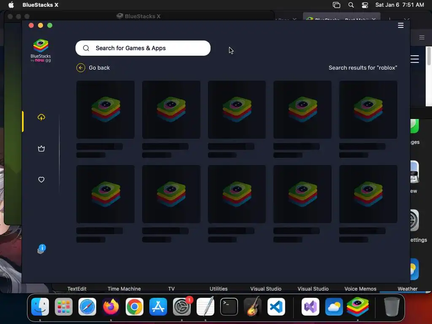Open Control Center in menu bar
The height and width of the screenshot is (324, 432).
click(x=365, y=5)
